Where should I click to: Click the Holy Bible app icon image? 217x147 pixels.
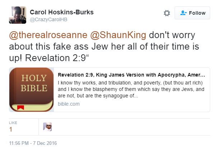31,89
